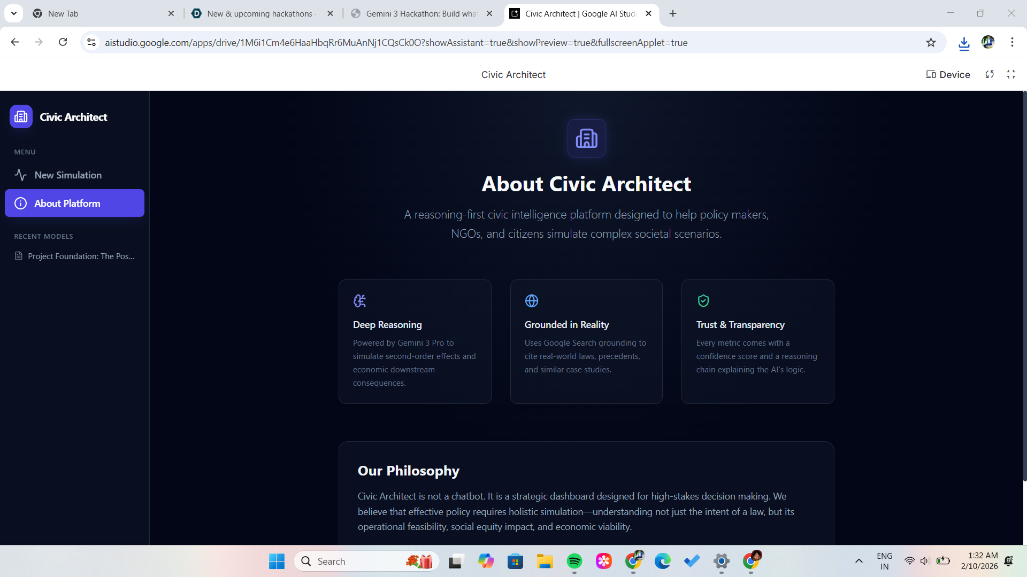The width and height of the screenshot is (1027, 577).
Task: Open the tab search dropdown arrow
Action: [x=13, y=13]
